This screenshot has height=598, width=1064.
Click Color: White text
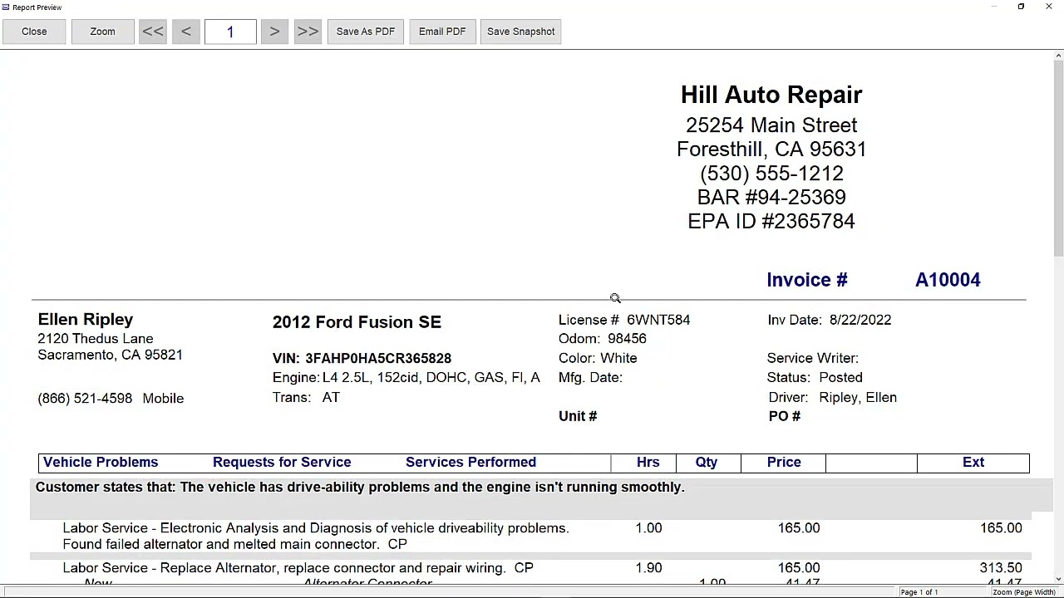click(x=598, y=358)
